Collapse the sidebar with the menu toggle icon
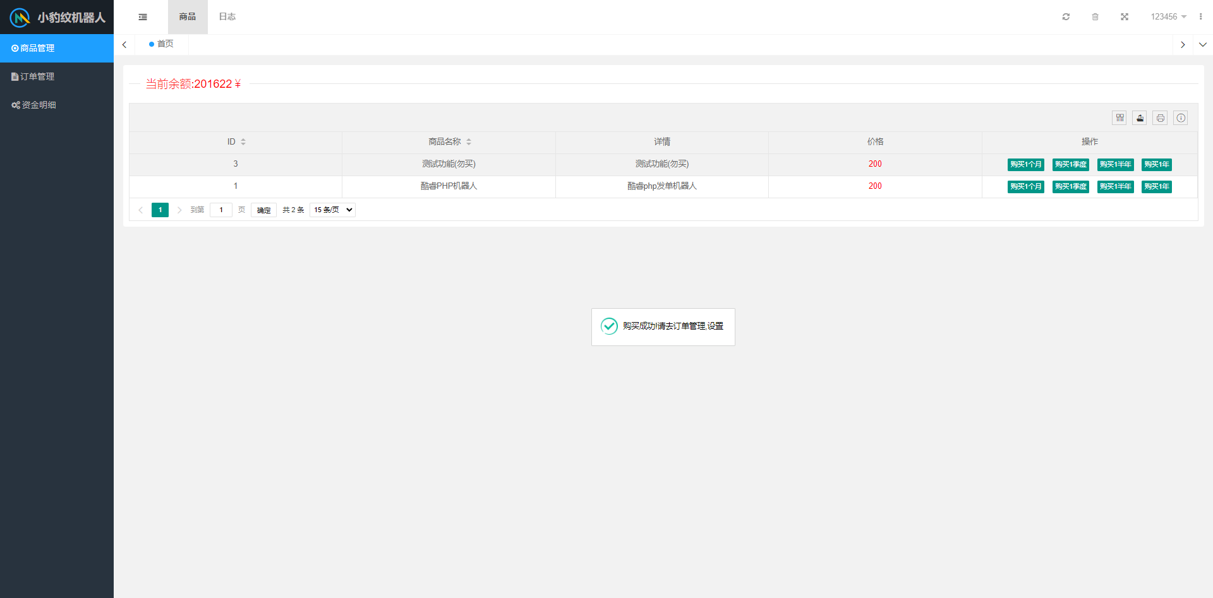 (143, 17)
